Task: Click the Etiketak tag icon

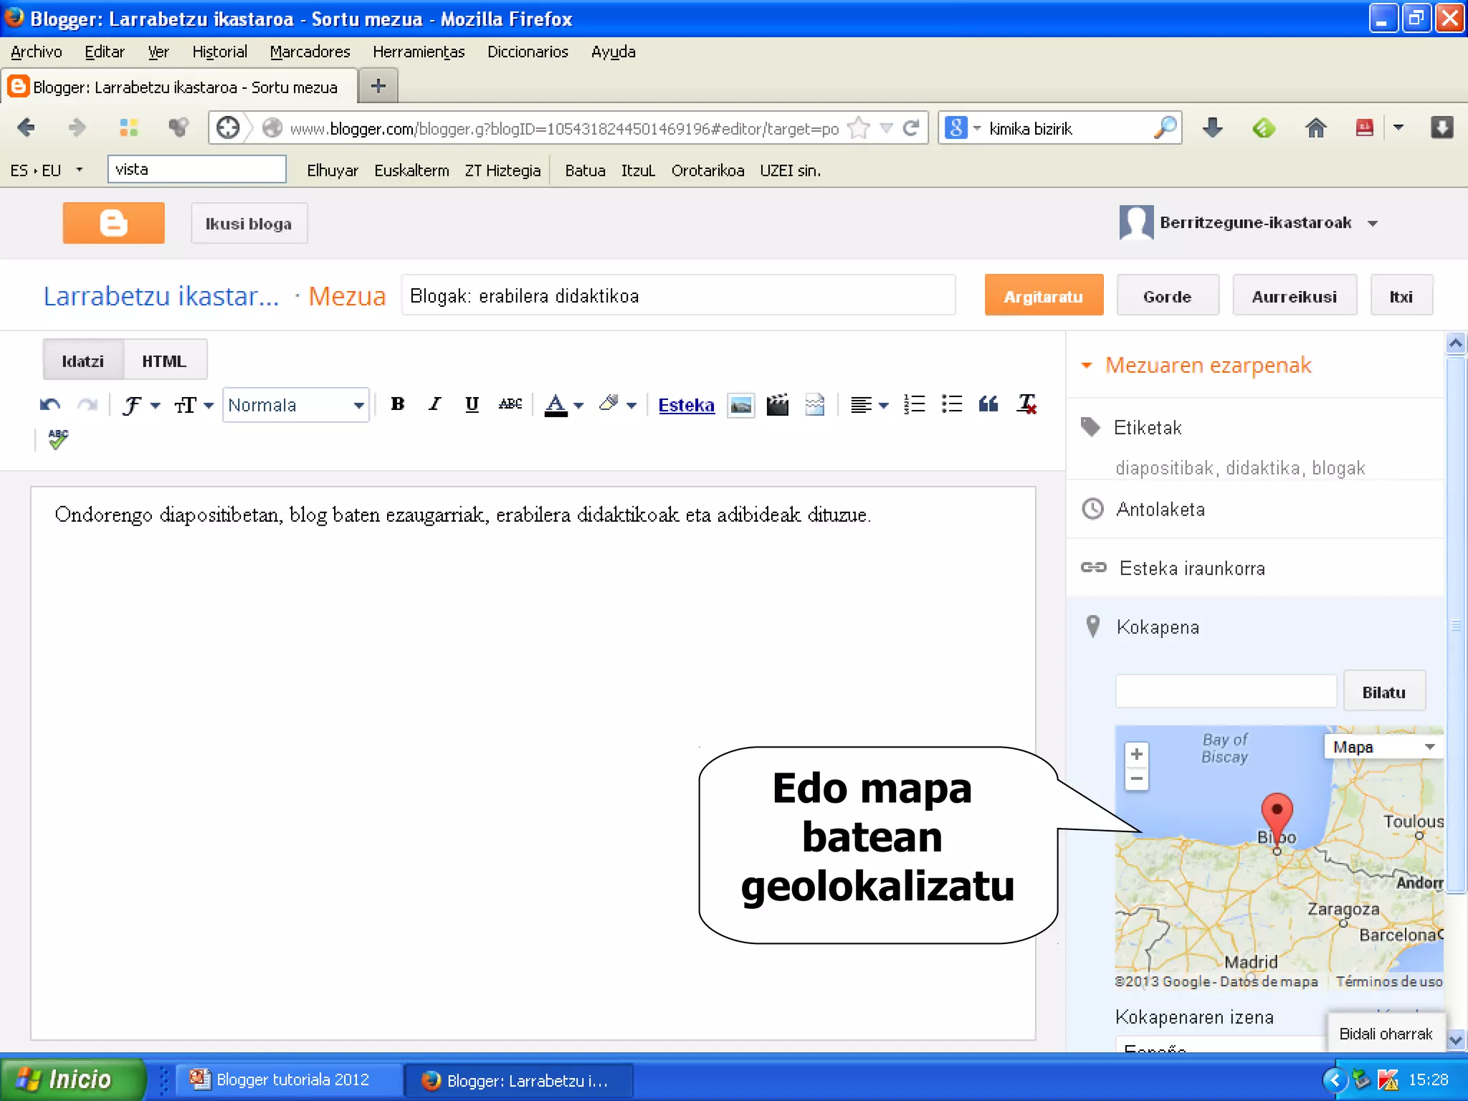Action: point(1091,427)
